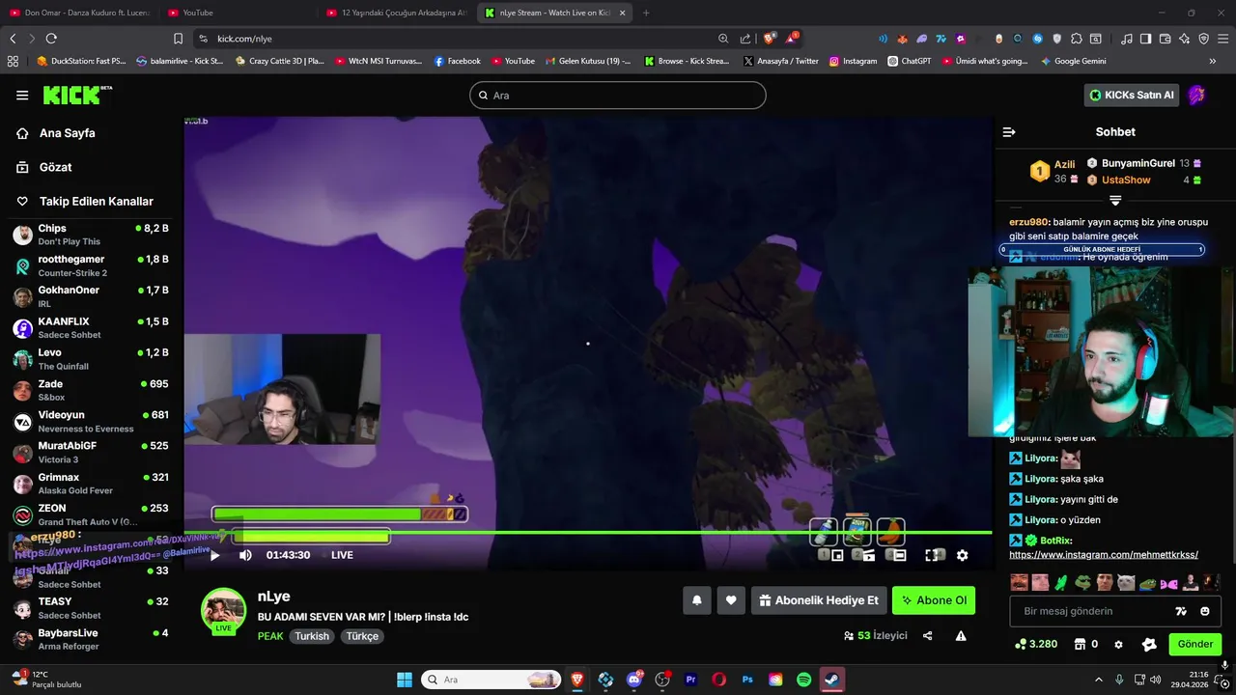1236x695 pixels.
Task: Click the nLye channel avatar
Action: pyautogui.click(x=223, y=610)
